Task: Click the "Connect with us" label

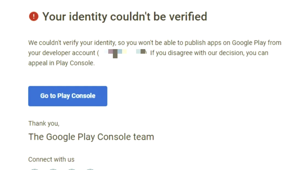Action: (x=51, y=159)
